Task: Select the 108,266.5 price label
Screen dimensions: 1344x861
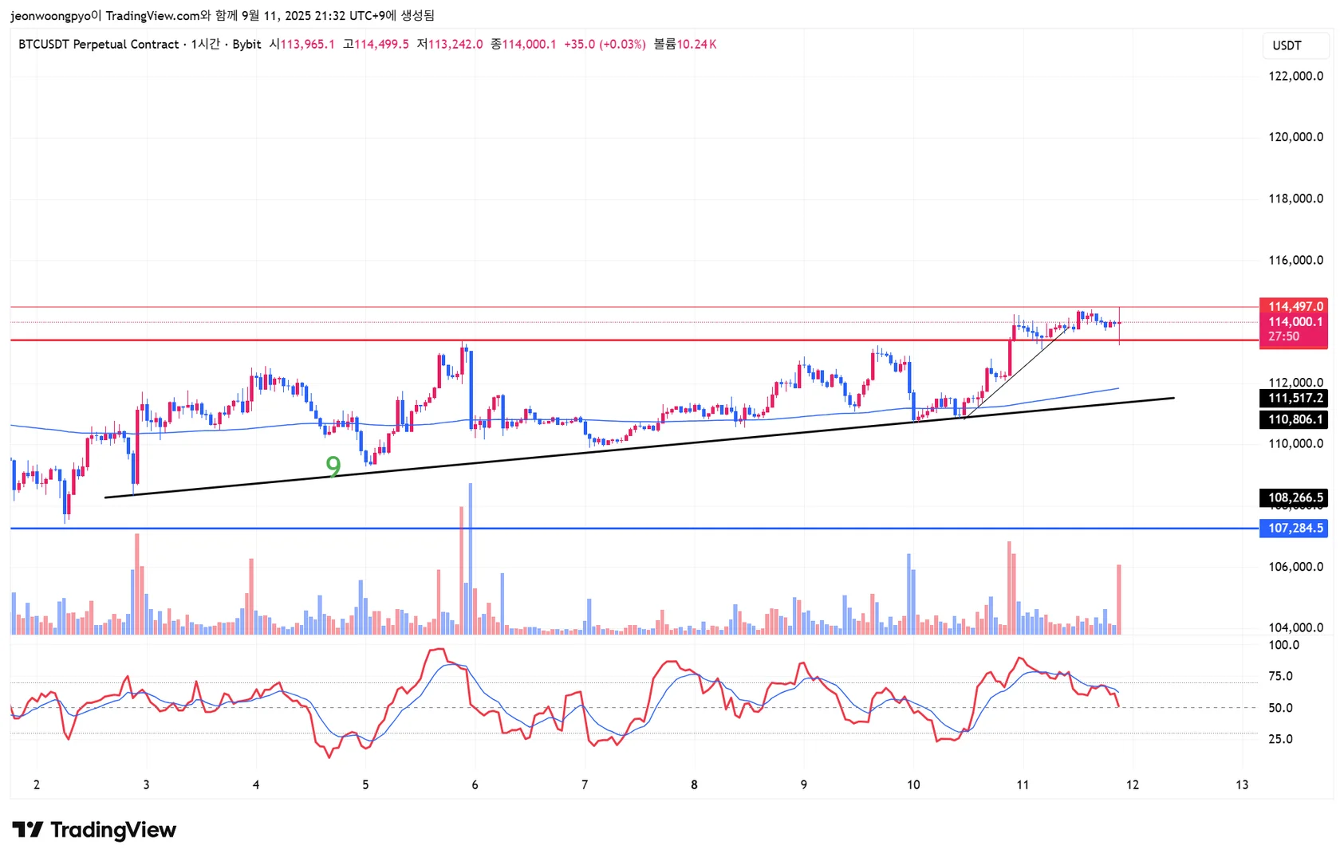Action: tap(1294, 497)
